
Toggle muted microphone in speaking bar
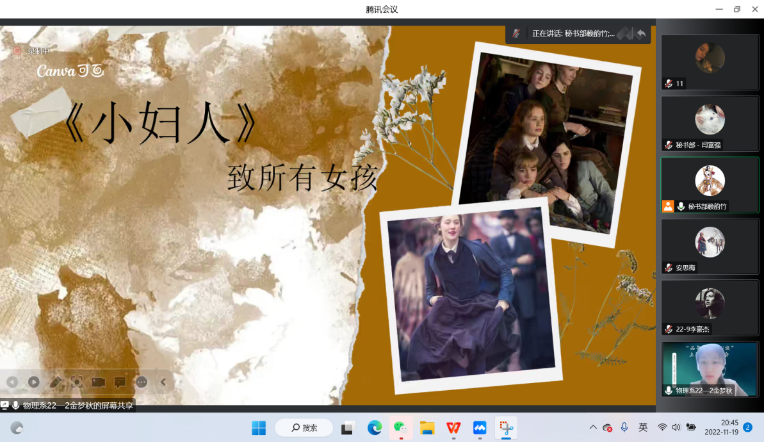(516, 34)
